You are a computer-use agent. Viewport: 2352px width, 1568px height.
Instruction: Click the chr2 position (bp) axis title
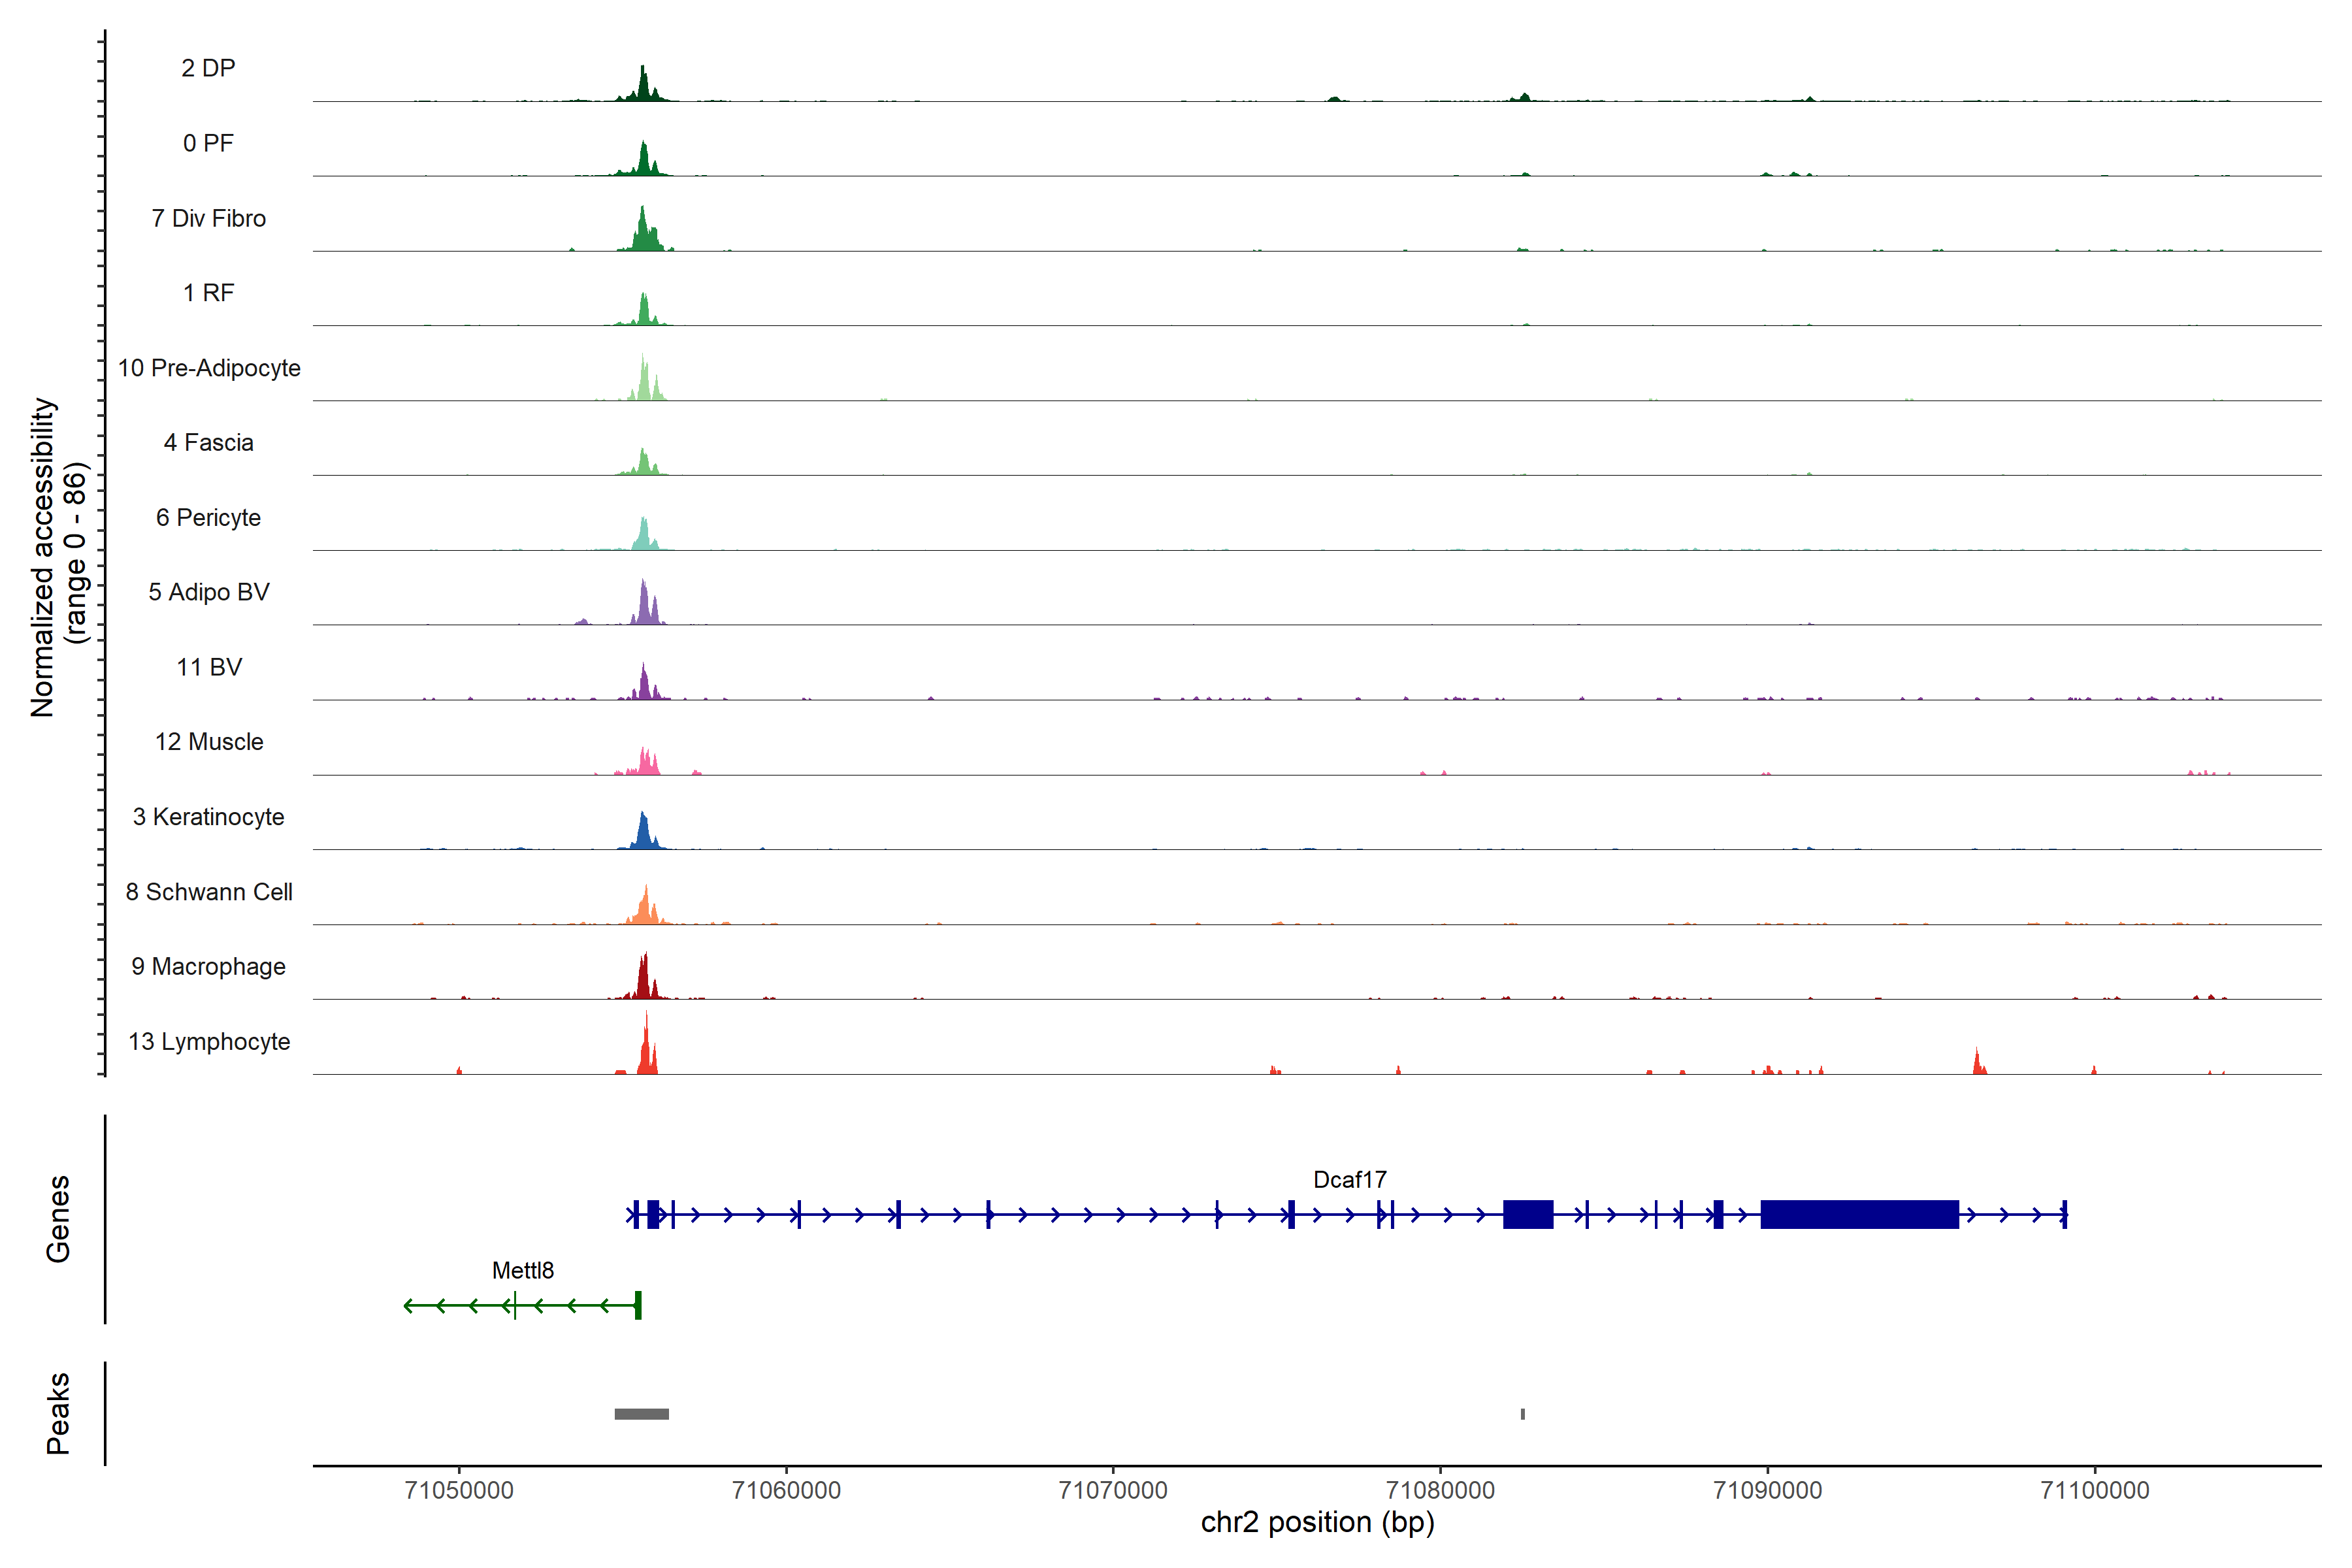point(1317,1523)
